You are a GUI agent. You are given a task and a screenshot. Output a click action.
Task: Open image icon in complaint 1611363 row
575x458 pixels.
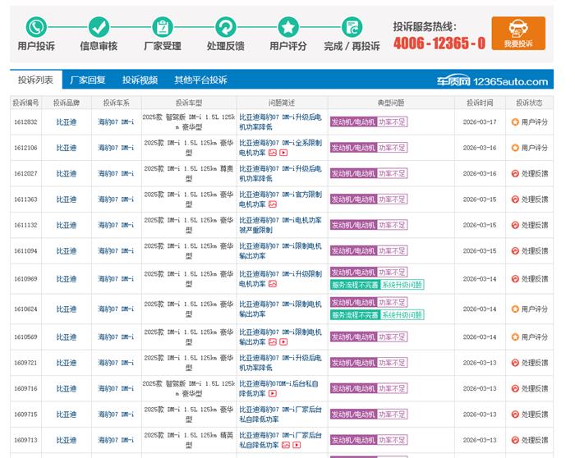pos(272,204)
